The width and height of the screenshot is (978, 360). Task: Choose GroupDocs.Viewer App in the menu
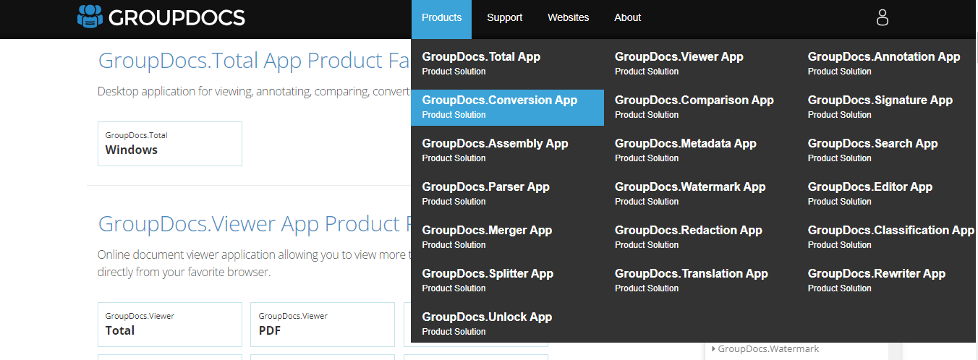tap(700, 64)
